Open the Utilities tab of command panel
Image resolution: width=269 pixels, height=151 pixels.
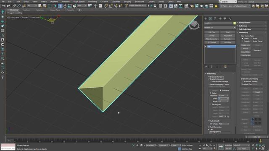click(230, 18)
